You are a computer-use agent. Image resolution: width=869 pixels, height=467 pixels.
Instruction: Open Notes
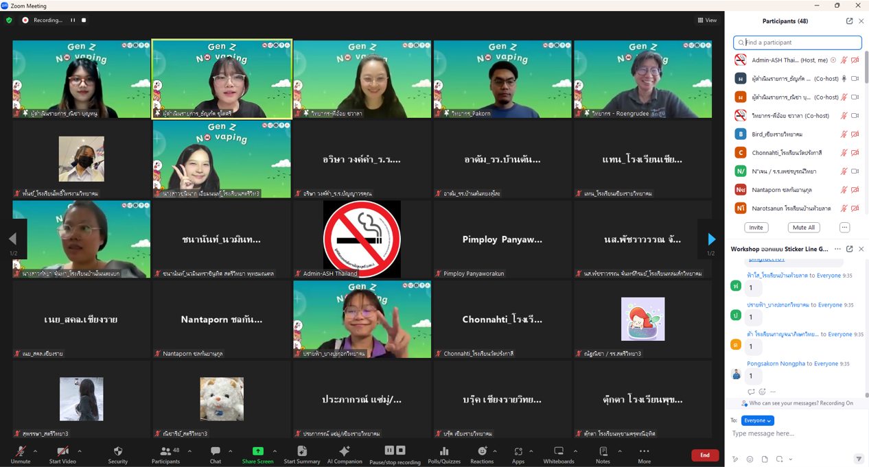click(603, 454)
